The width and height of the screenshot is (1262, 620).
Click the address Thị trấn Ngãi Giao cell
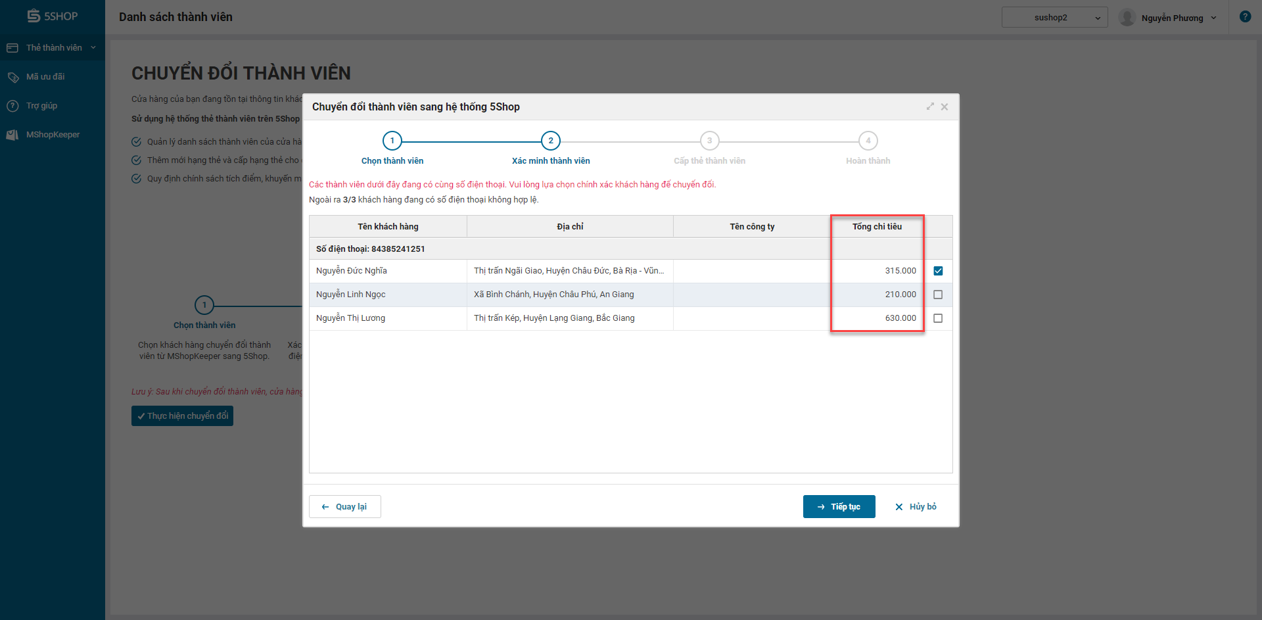click(569, 271)
